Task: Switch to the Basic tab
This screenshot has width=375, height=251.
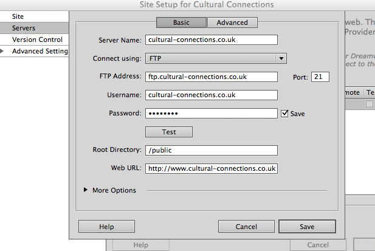Action: pyautogui.click(x=181, y=22)
